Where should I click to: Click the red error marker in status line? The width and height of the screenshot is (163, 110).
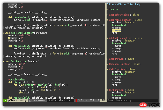76,100
